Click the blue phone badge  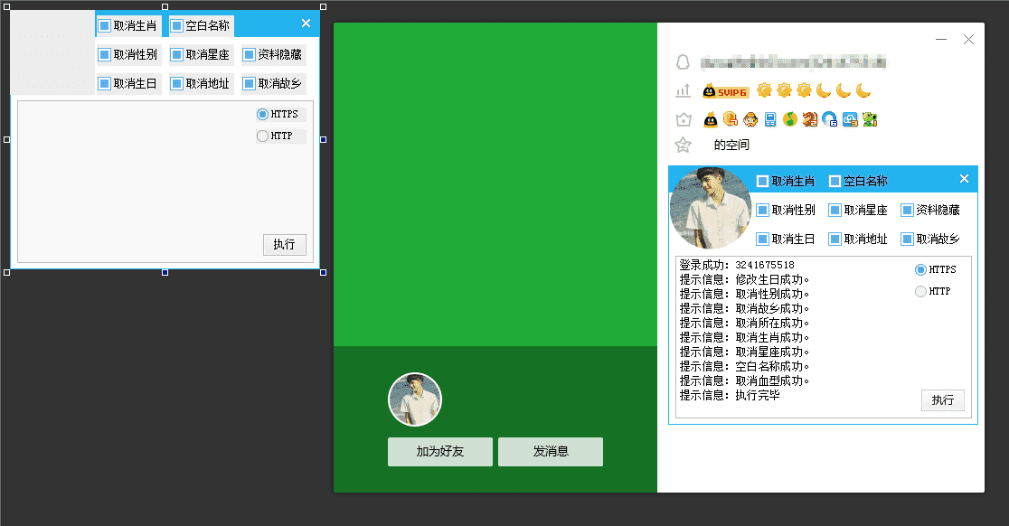pyautogui.click(x=770, y=119)
